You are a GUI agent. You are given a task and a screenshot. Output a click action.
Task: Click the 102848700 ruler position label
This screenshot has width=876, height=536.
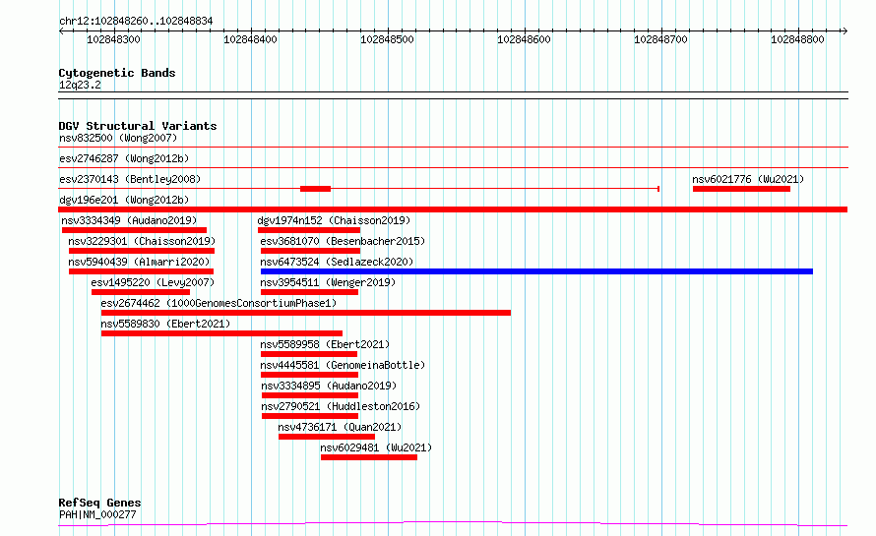click(x=660, y=39)
